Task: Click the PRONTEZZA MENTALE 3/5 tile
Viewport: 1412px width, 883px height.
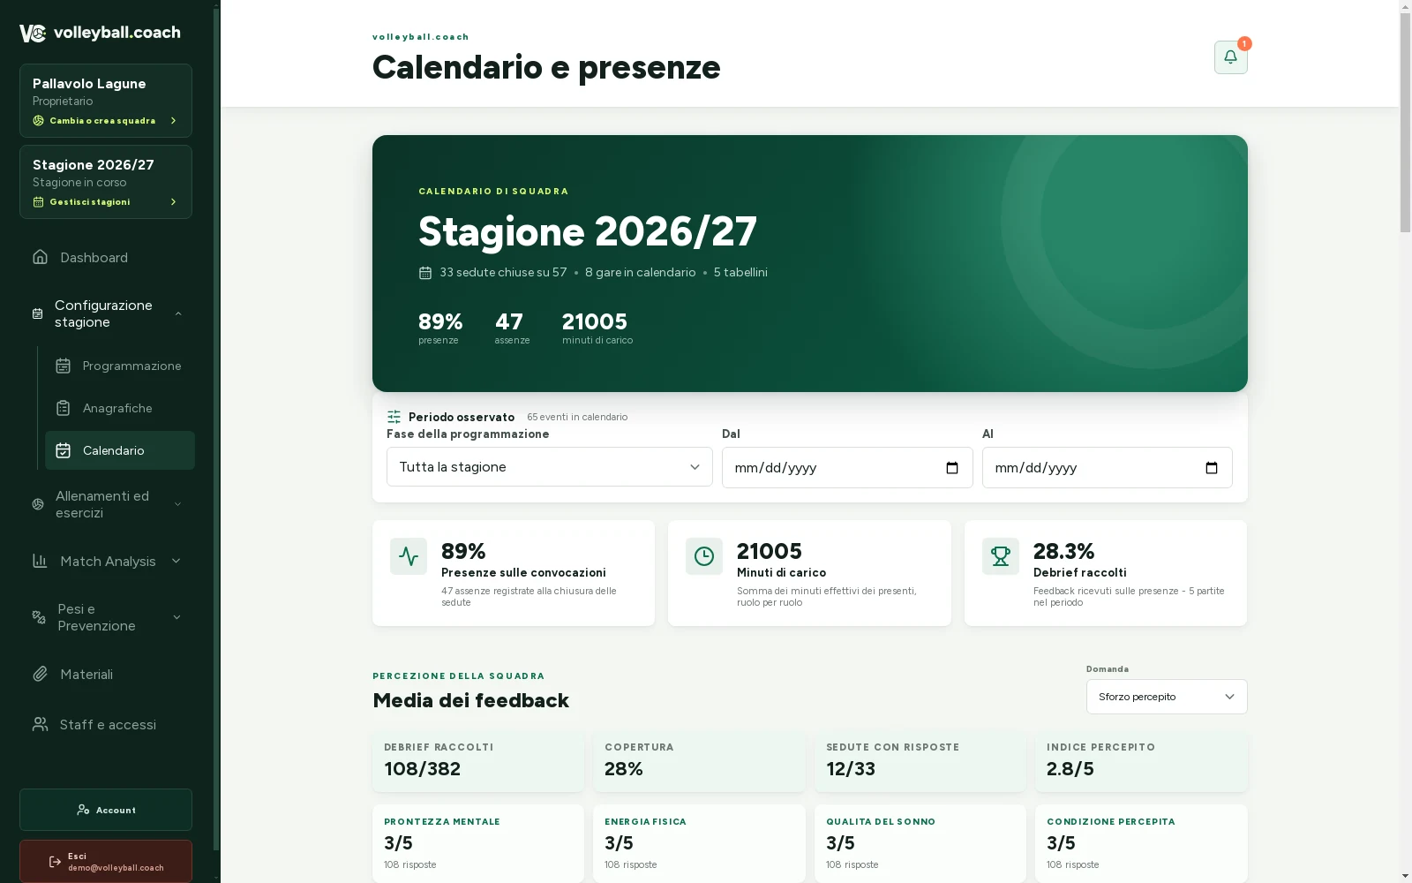Action: tap(478, 843)
